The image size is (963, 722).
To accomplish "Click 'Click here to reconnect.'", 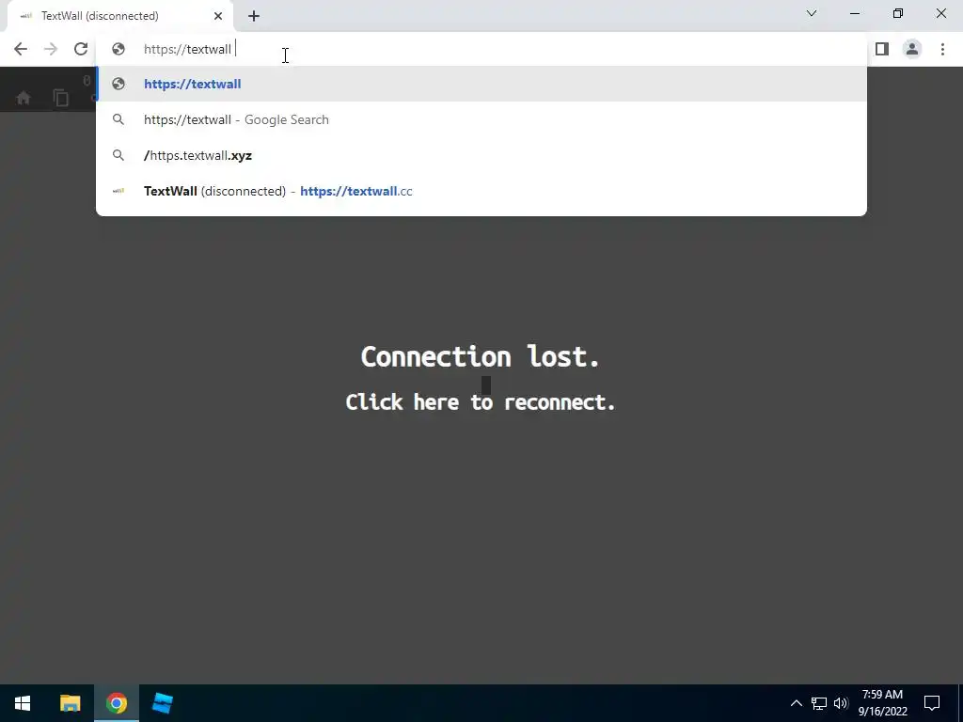I will coord(481,402).
